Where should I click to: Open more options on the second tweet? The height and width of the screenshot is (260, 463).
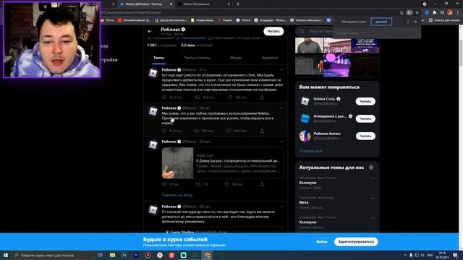[281, 108]
